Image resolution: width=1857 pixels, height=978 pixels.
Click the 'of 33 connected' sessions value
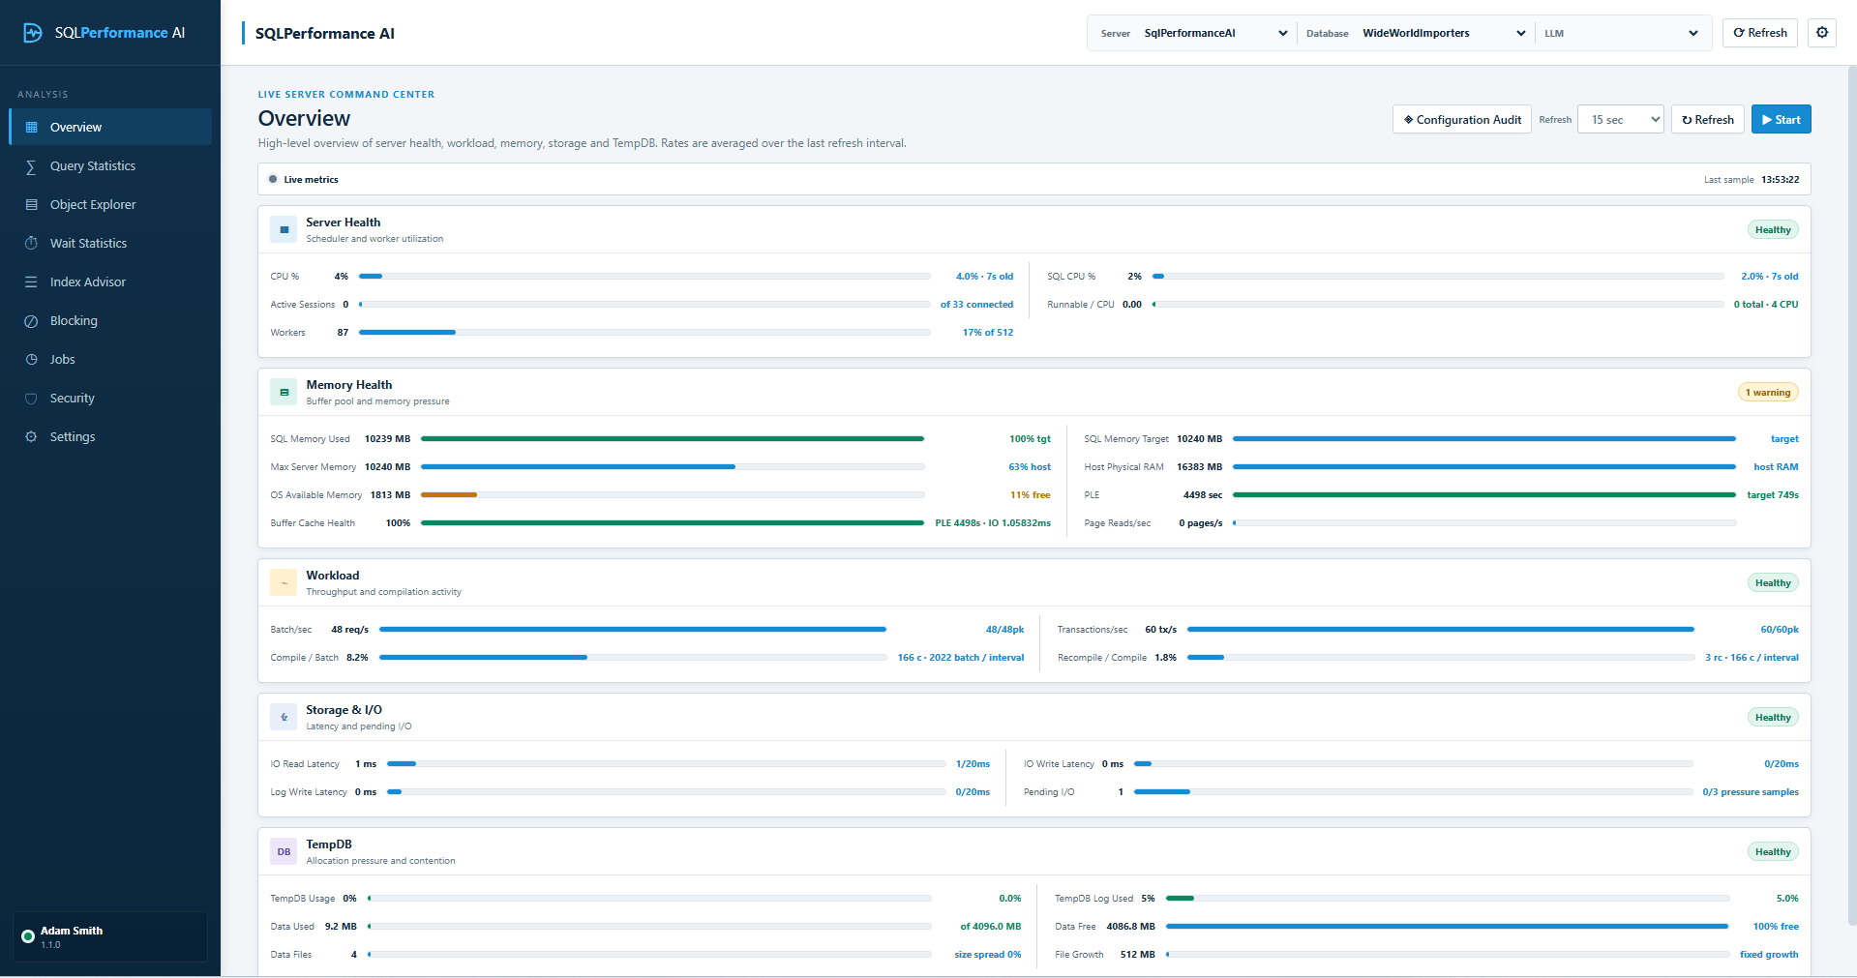[x=976, y=305]
